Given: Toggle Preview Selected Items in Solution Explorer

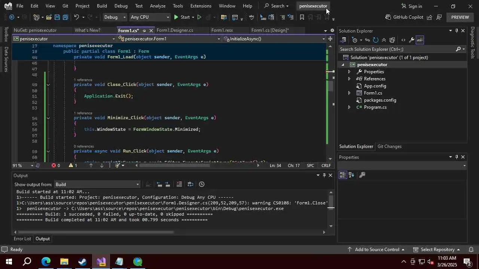Looking at the screenshot, I should pyautogui.click(x=420, y=40).
